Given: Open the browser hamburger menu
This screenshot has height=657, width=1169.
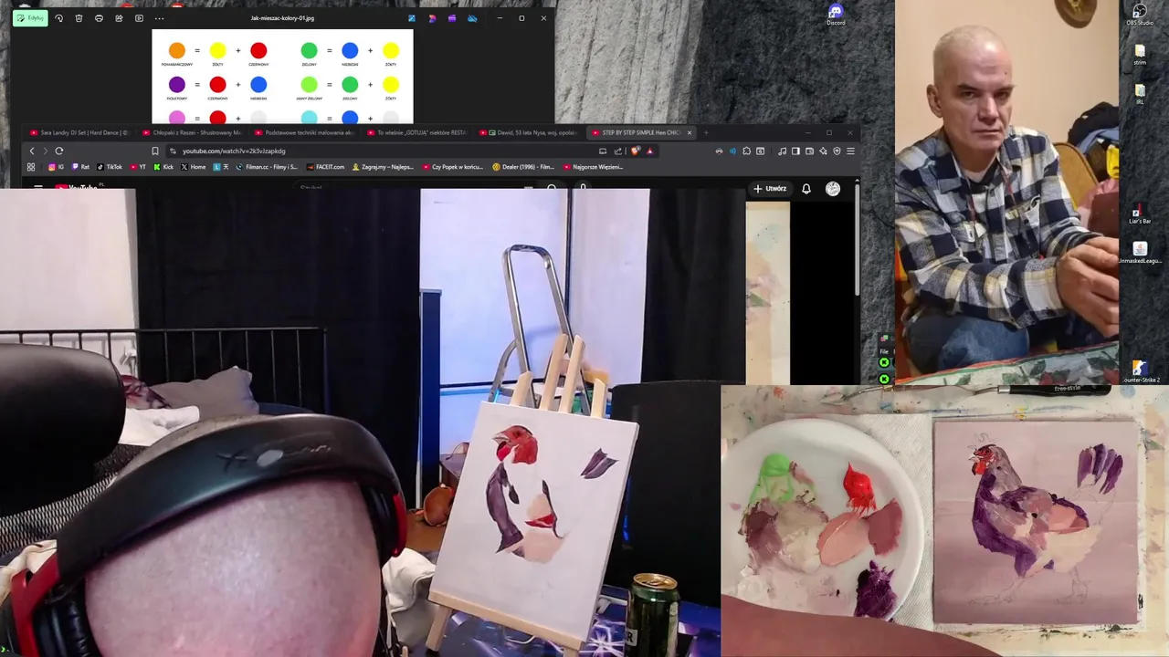Looking at the screenshot, I should point(850,151).
